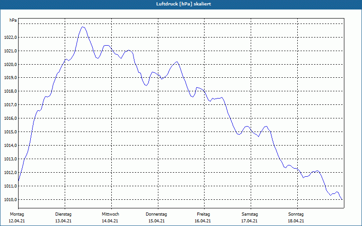Image resolution: width=362 pixels, height=226 pixels.
Task: Click the Mittwoch day label
Action: pyautogui.click(x=110, y=214)
